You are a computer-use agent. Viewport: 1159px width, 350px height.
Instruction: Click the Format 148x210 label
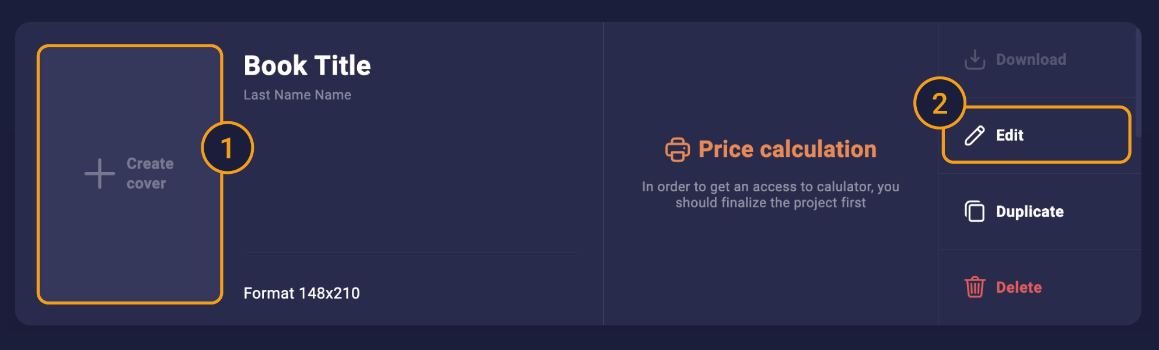click(301, 293)
